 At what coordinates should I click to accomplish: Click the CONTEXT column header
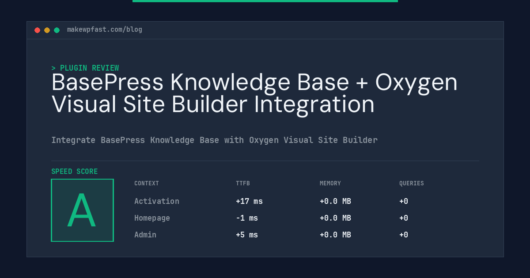click(147, 184)
